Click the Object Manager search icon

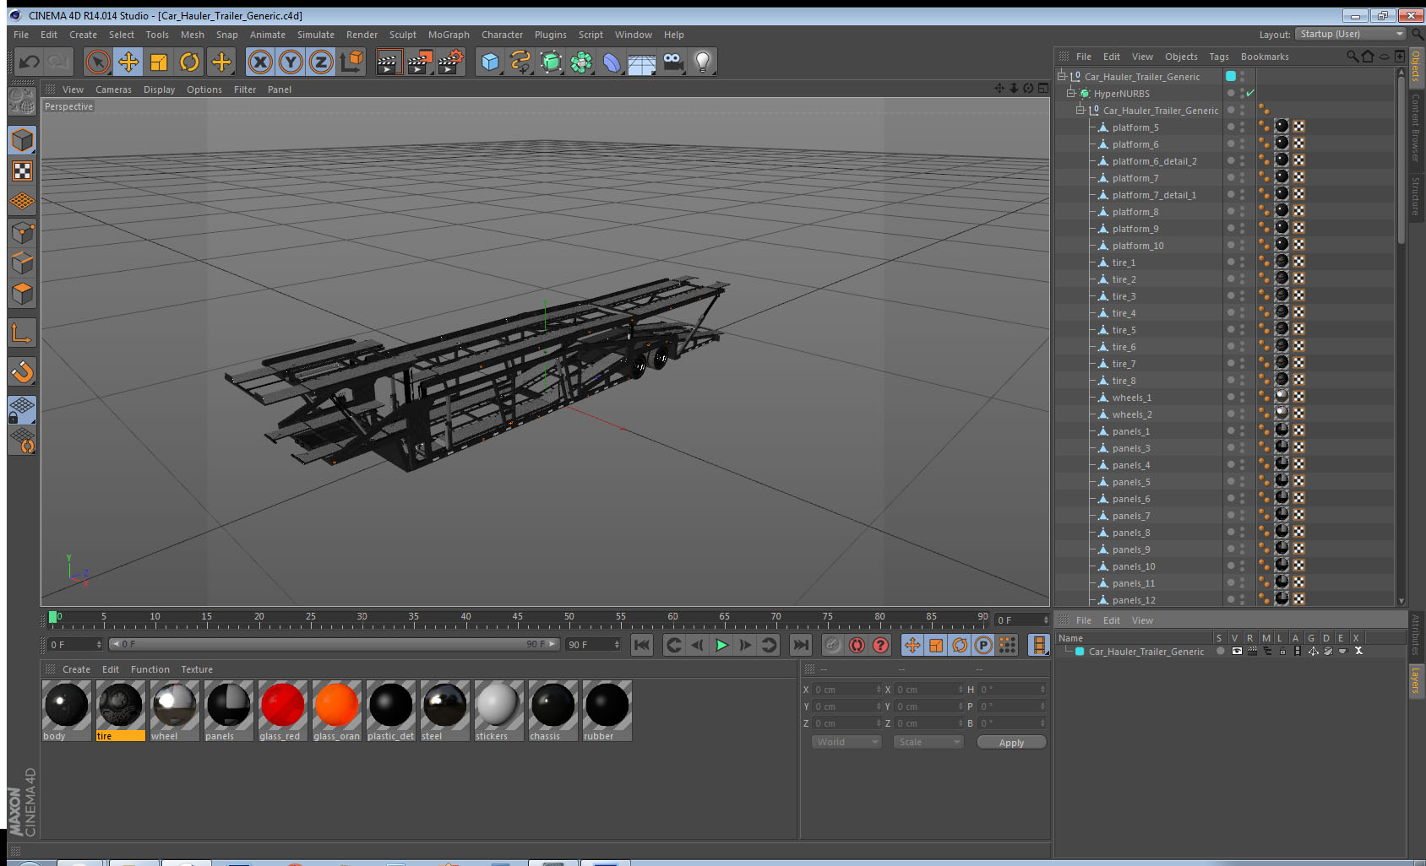[x=1353, y=57]
